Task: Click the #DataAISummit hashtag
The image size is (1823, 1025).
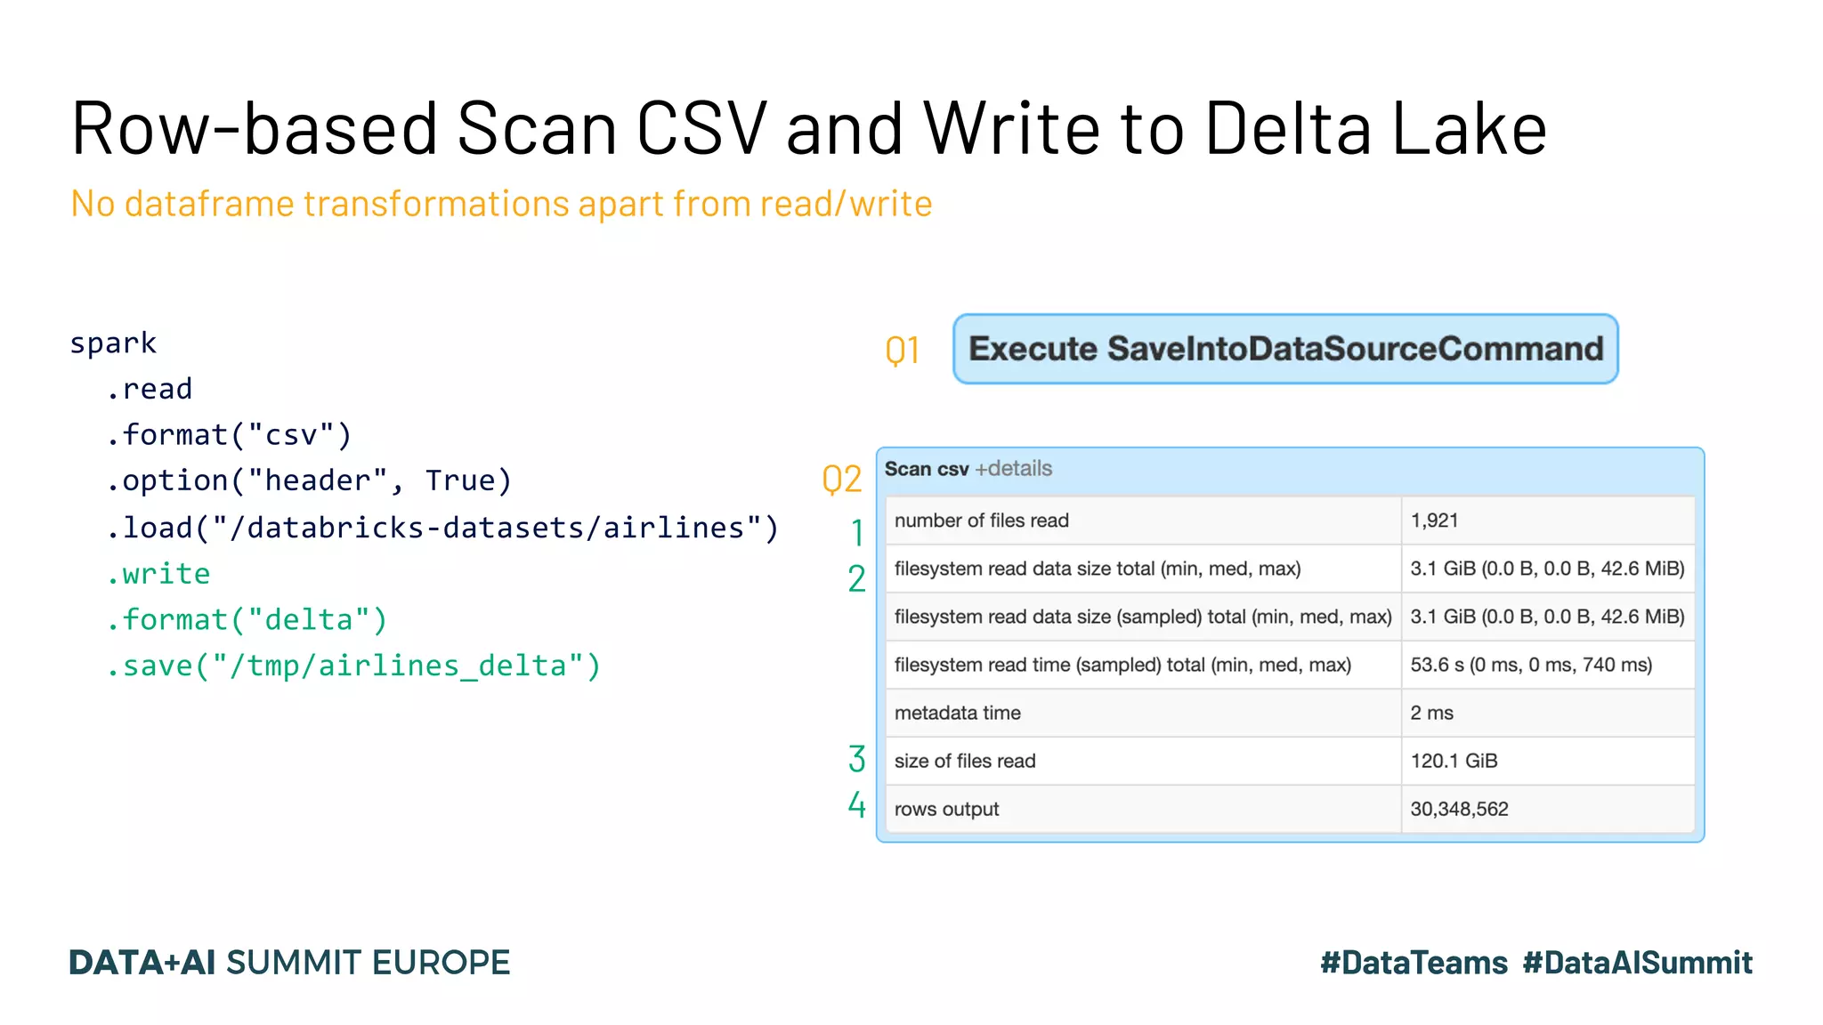Action: tap(1637, 963)
